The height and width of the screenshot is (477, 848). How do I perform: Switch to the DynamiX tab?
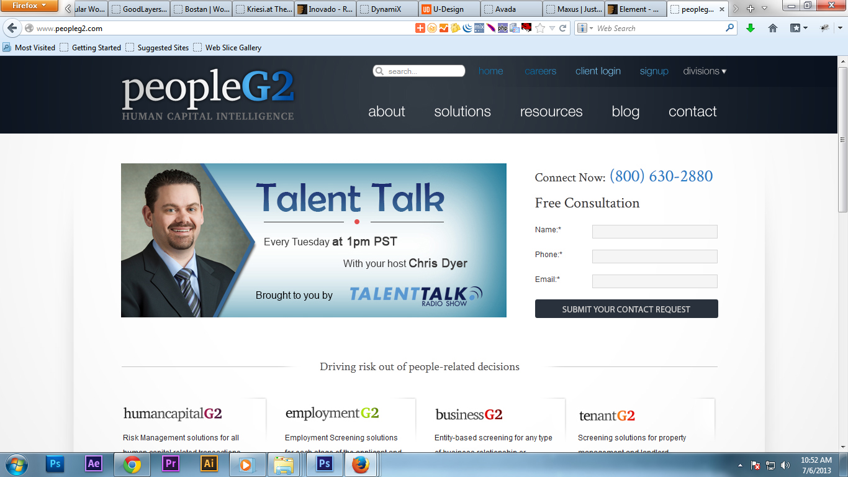click(387, 9)
